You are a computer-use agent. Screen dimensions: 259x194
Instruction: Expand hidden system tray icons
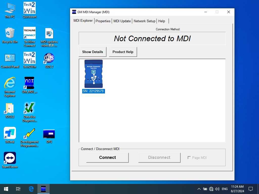tap(199, 189)
